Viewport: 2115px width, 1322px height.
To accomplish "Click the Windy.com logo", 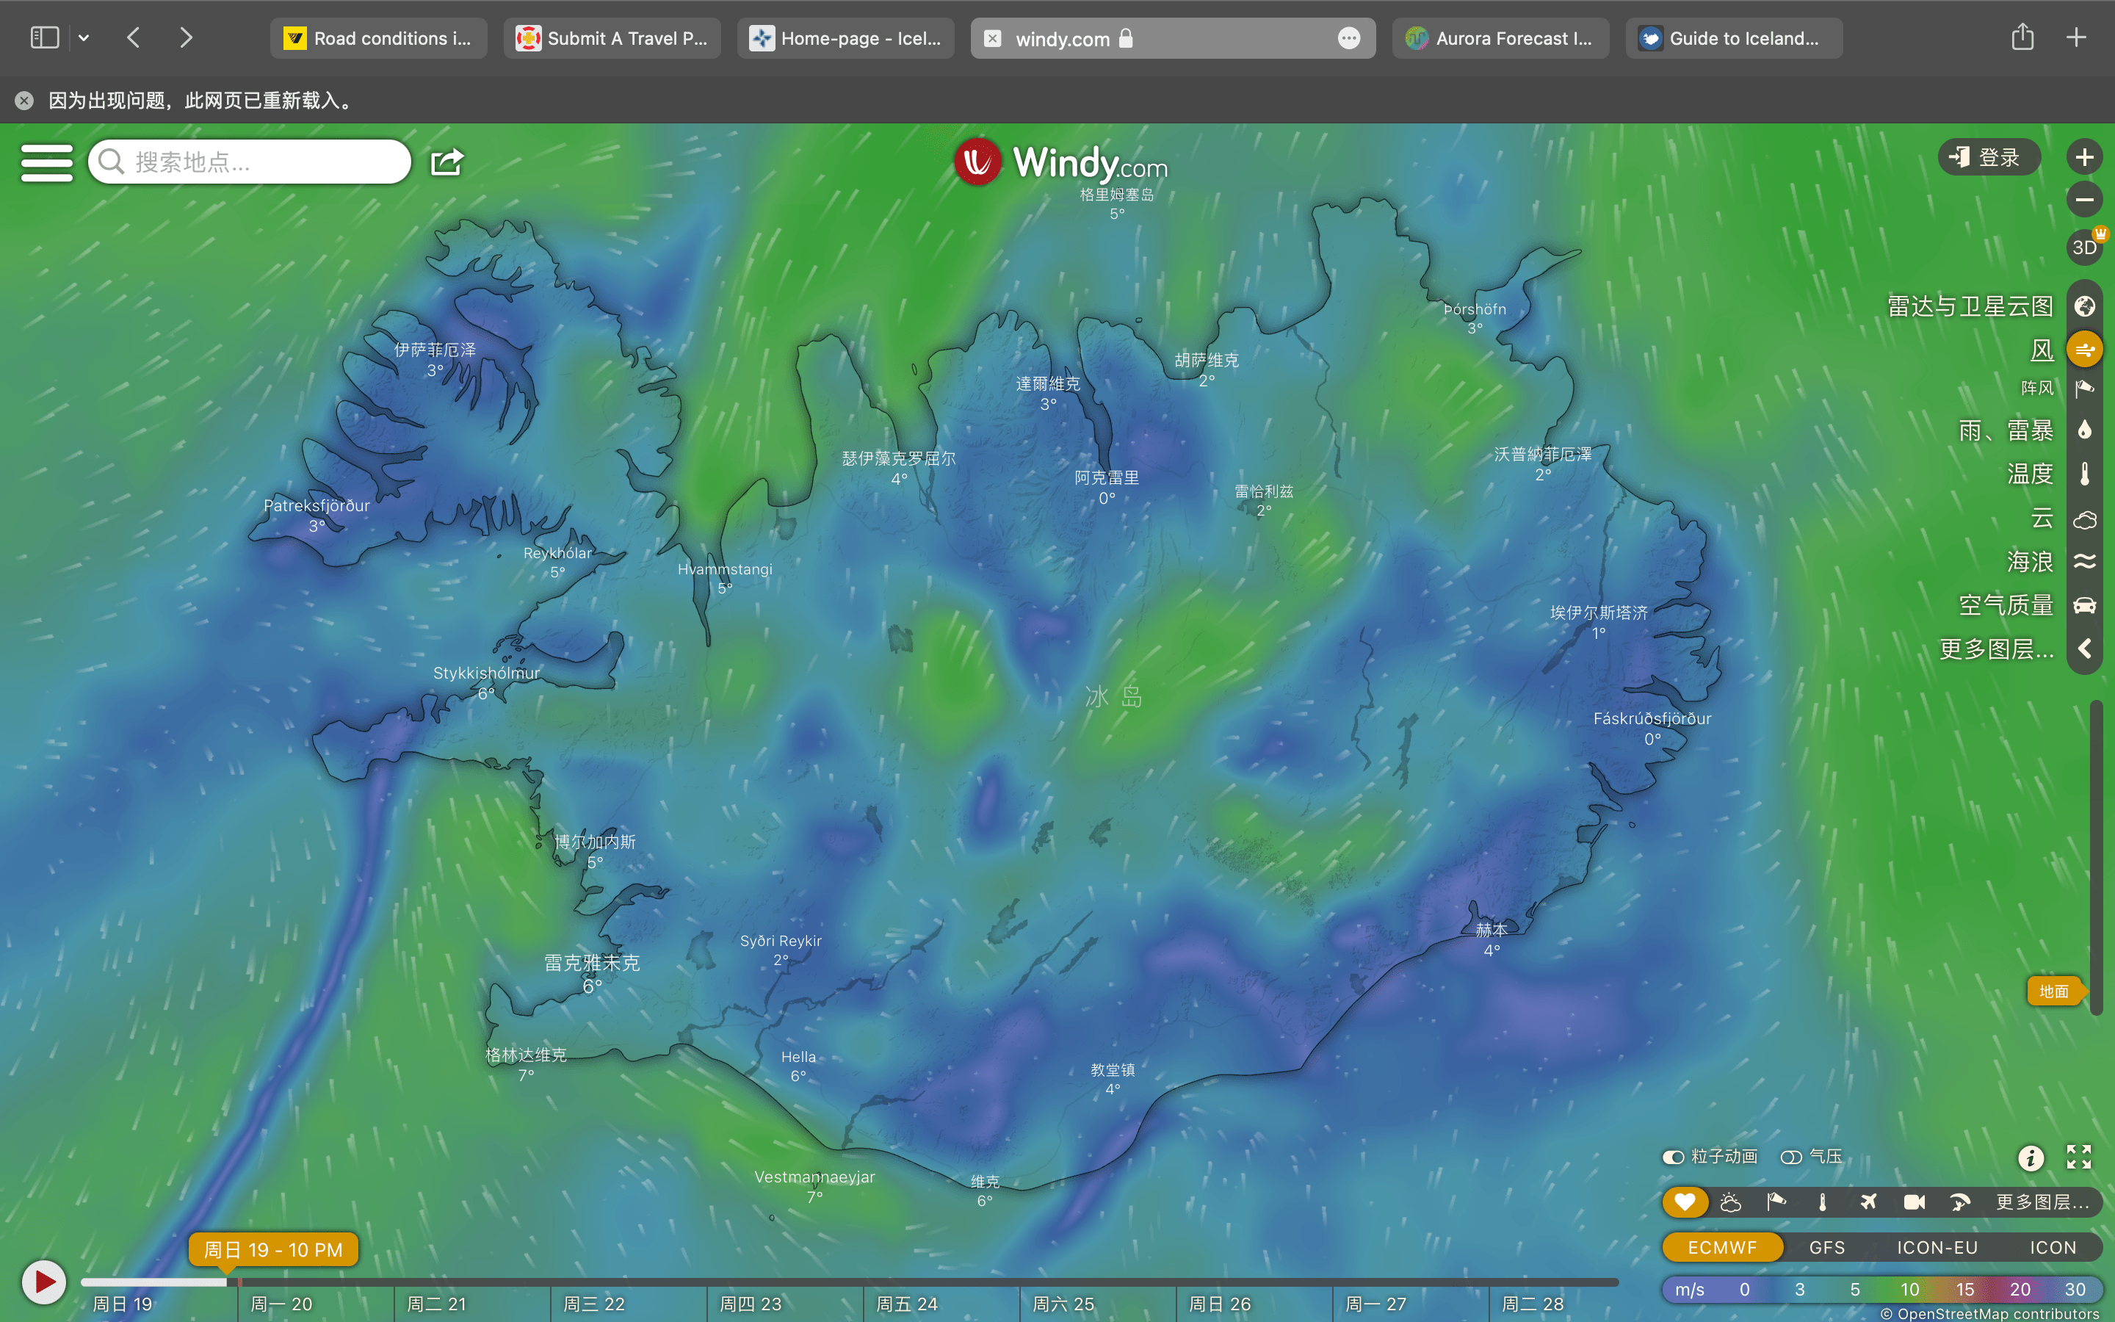I will coord(1061,162).
